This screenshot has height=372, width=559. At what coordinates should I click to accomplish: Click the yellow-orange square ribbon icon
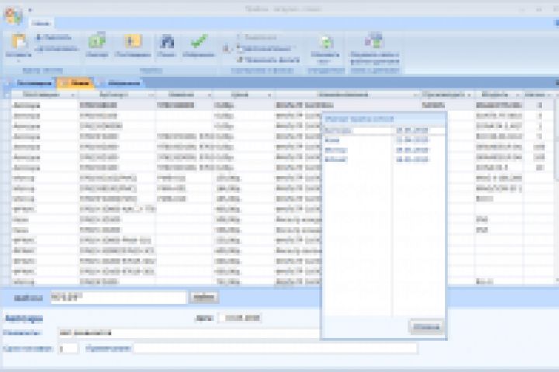133,41
